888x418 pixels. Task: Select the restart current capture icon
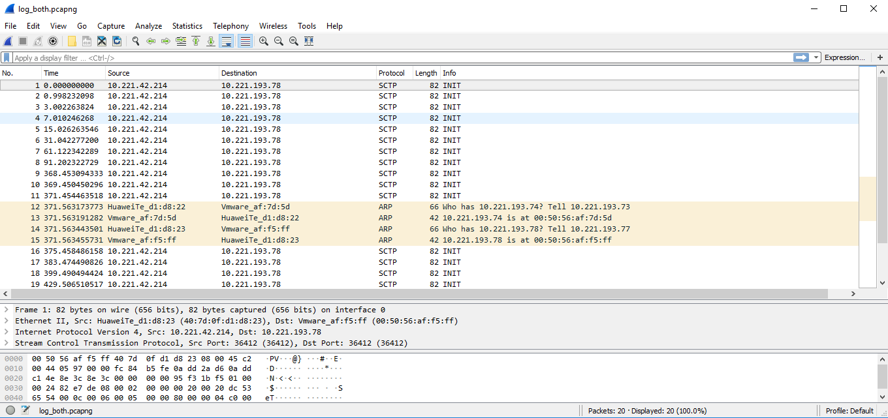37,40
